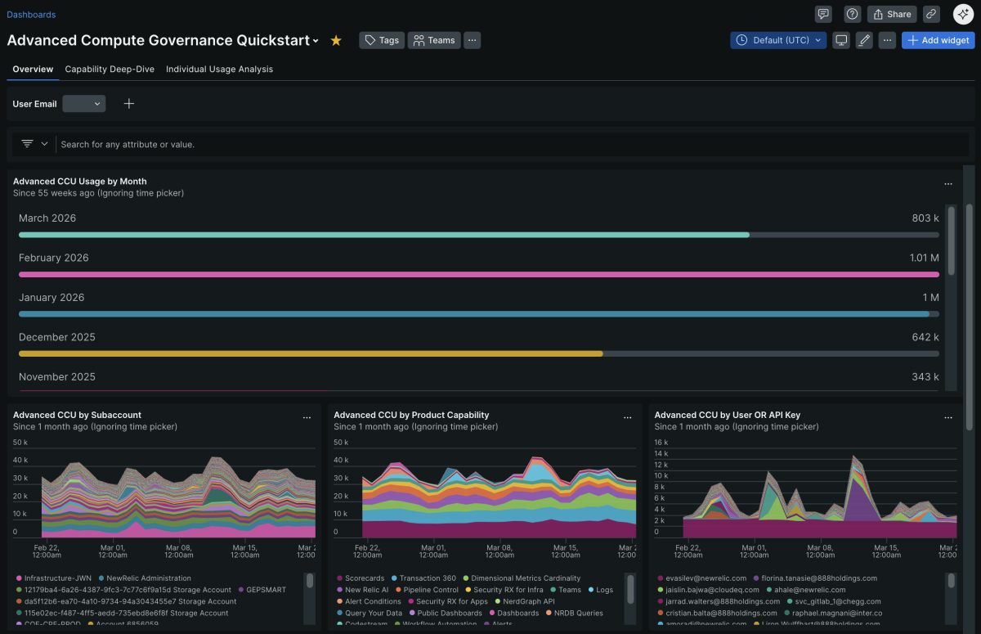Toggle Infrastructure-JWN series in Subaccount legend
The height and width of the screenshot is (634, 981).
[57, 578]
